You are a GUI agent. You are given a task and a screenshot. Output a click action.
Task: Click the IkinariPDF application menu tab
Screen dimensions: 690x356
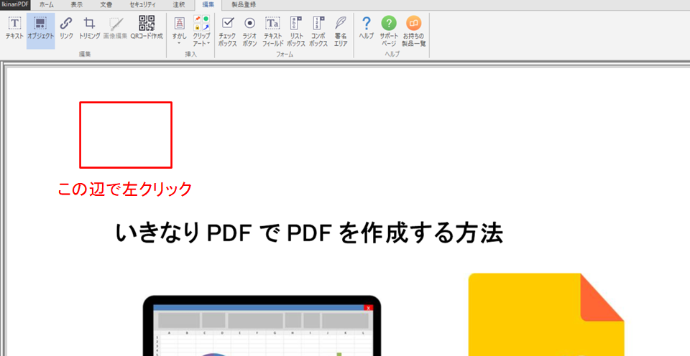coord(15,5)
